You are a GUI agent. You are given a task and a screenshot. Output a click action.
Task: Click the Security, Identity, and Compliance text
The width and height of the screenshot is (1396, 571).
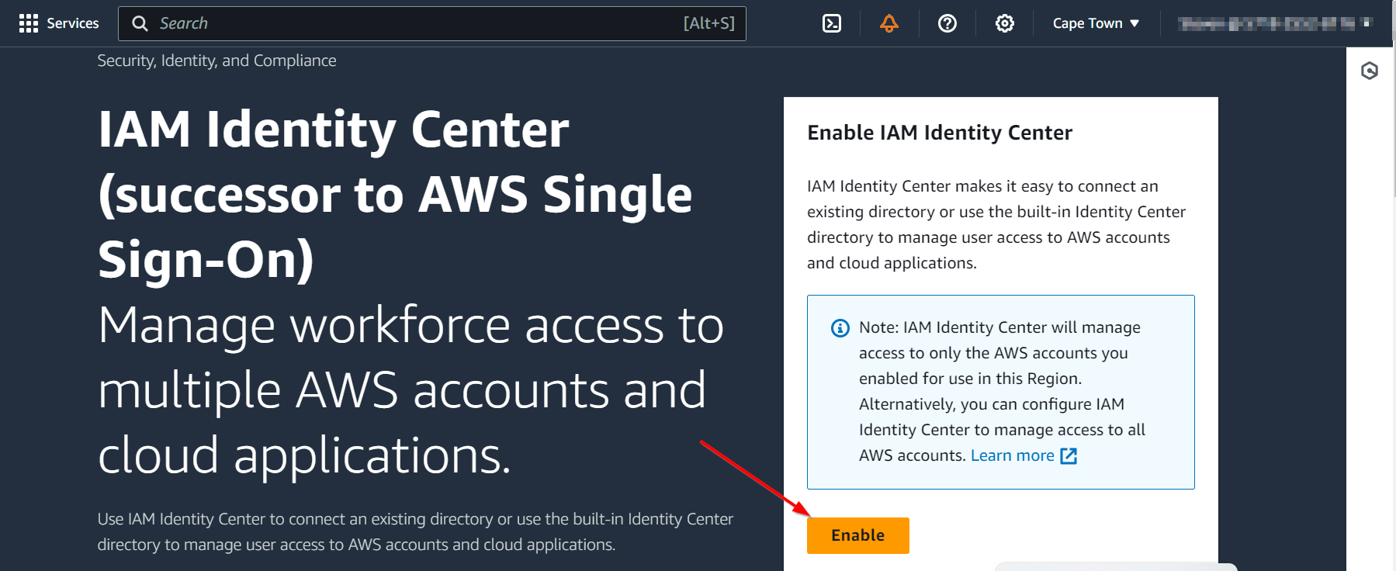pos(217,61)
